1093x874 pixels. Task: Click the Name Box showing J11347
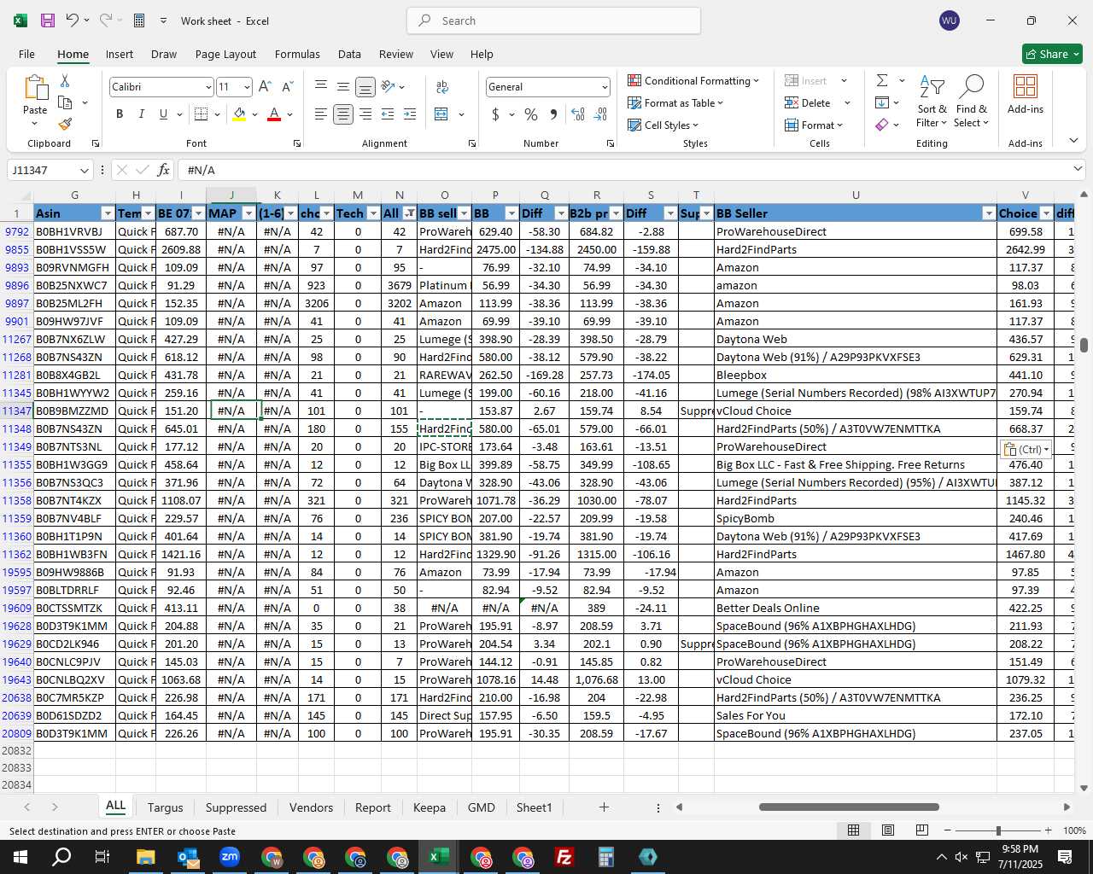pyautogui.click(x=51, y=170)
